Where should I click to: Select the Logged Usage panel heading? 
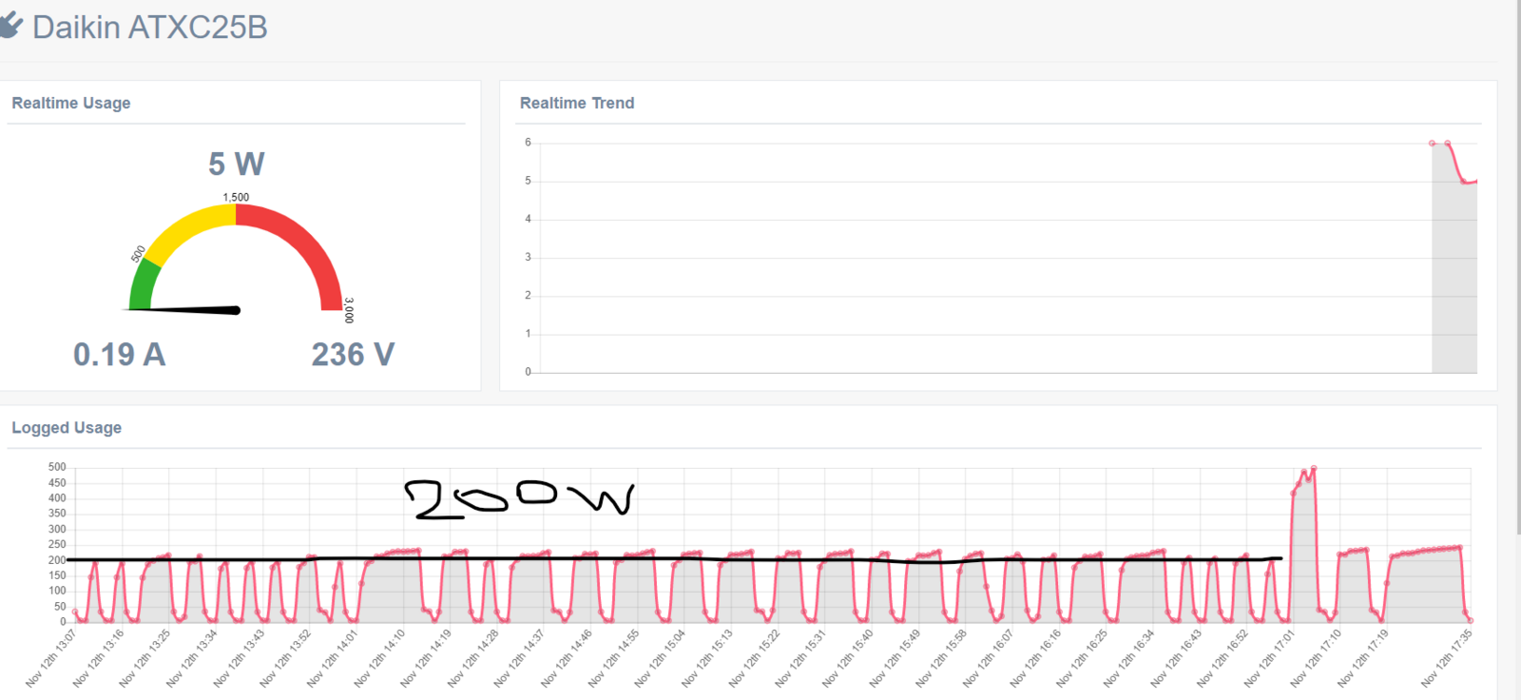pos(67,428)
